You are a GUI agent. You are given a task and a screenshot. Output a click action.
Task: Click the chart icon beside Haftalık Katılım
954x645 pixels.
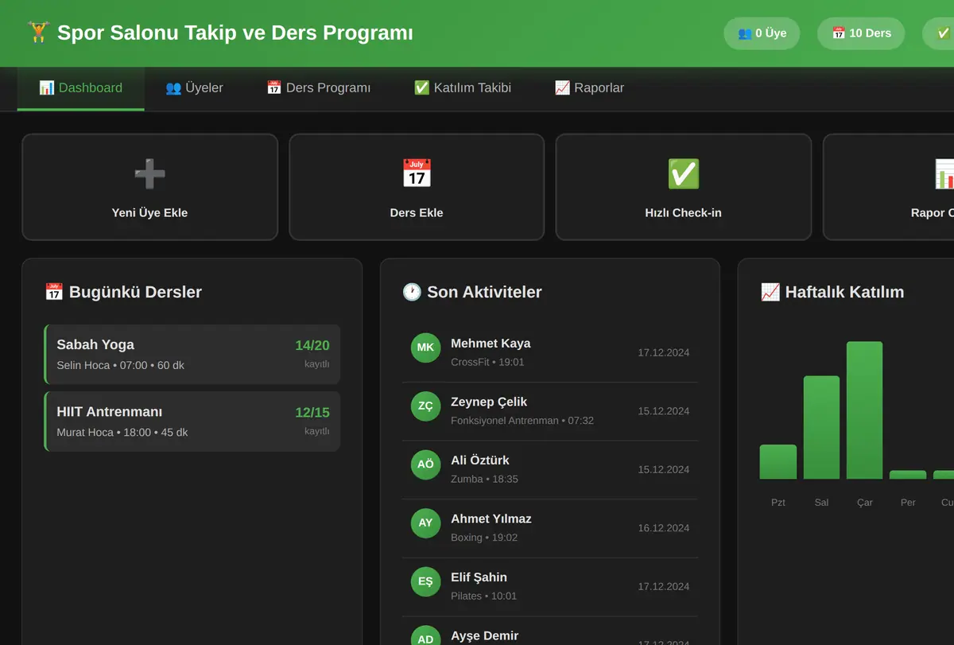[770, 292]
